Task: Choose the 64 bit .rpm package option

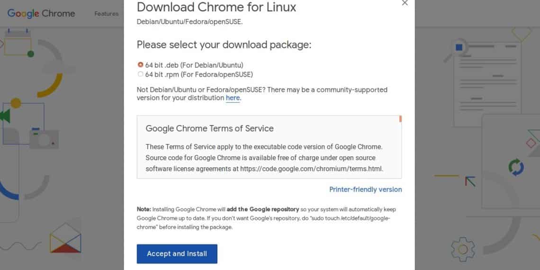Action: 140,74
